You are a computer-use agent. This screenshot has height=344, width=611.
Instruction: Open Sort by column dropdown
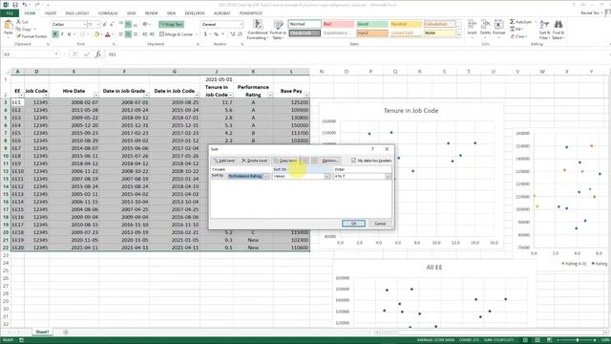click(266, 176)
